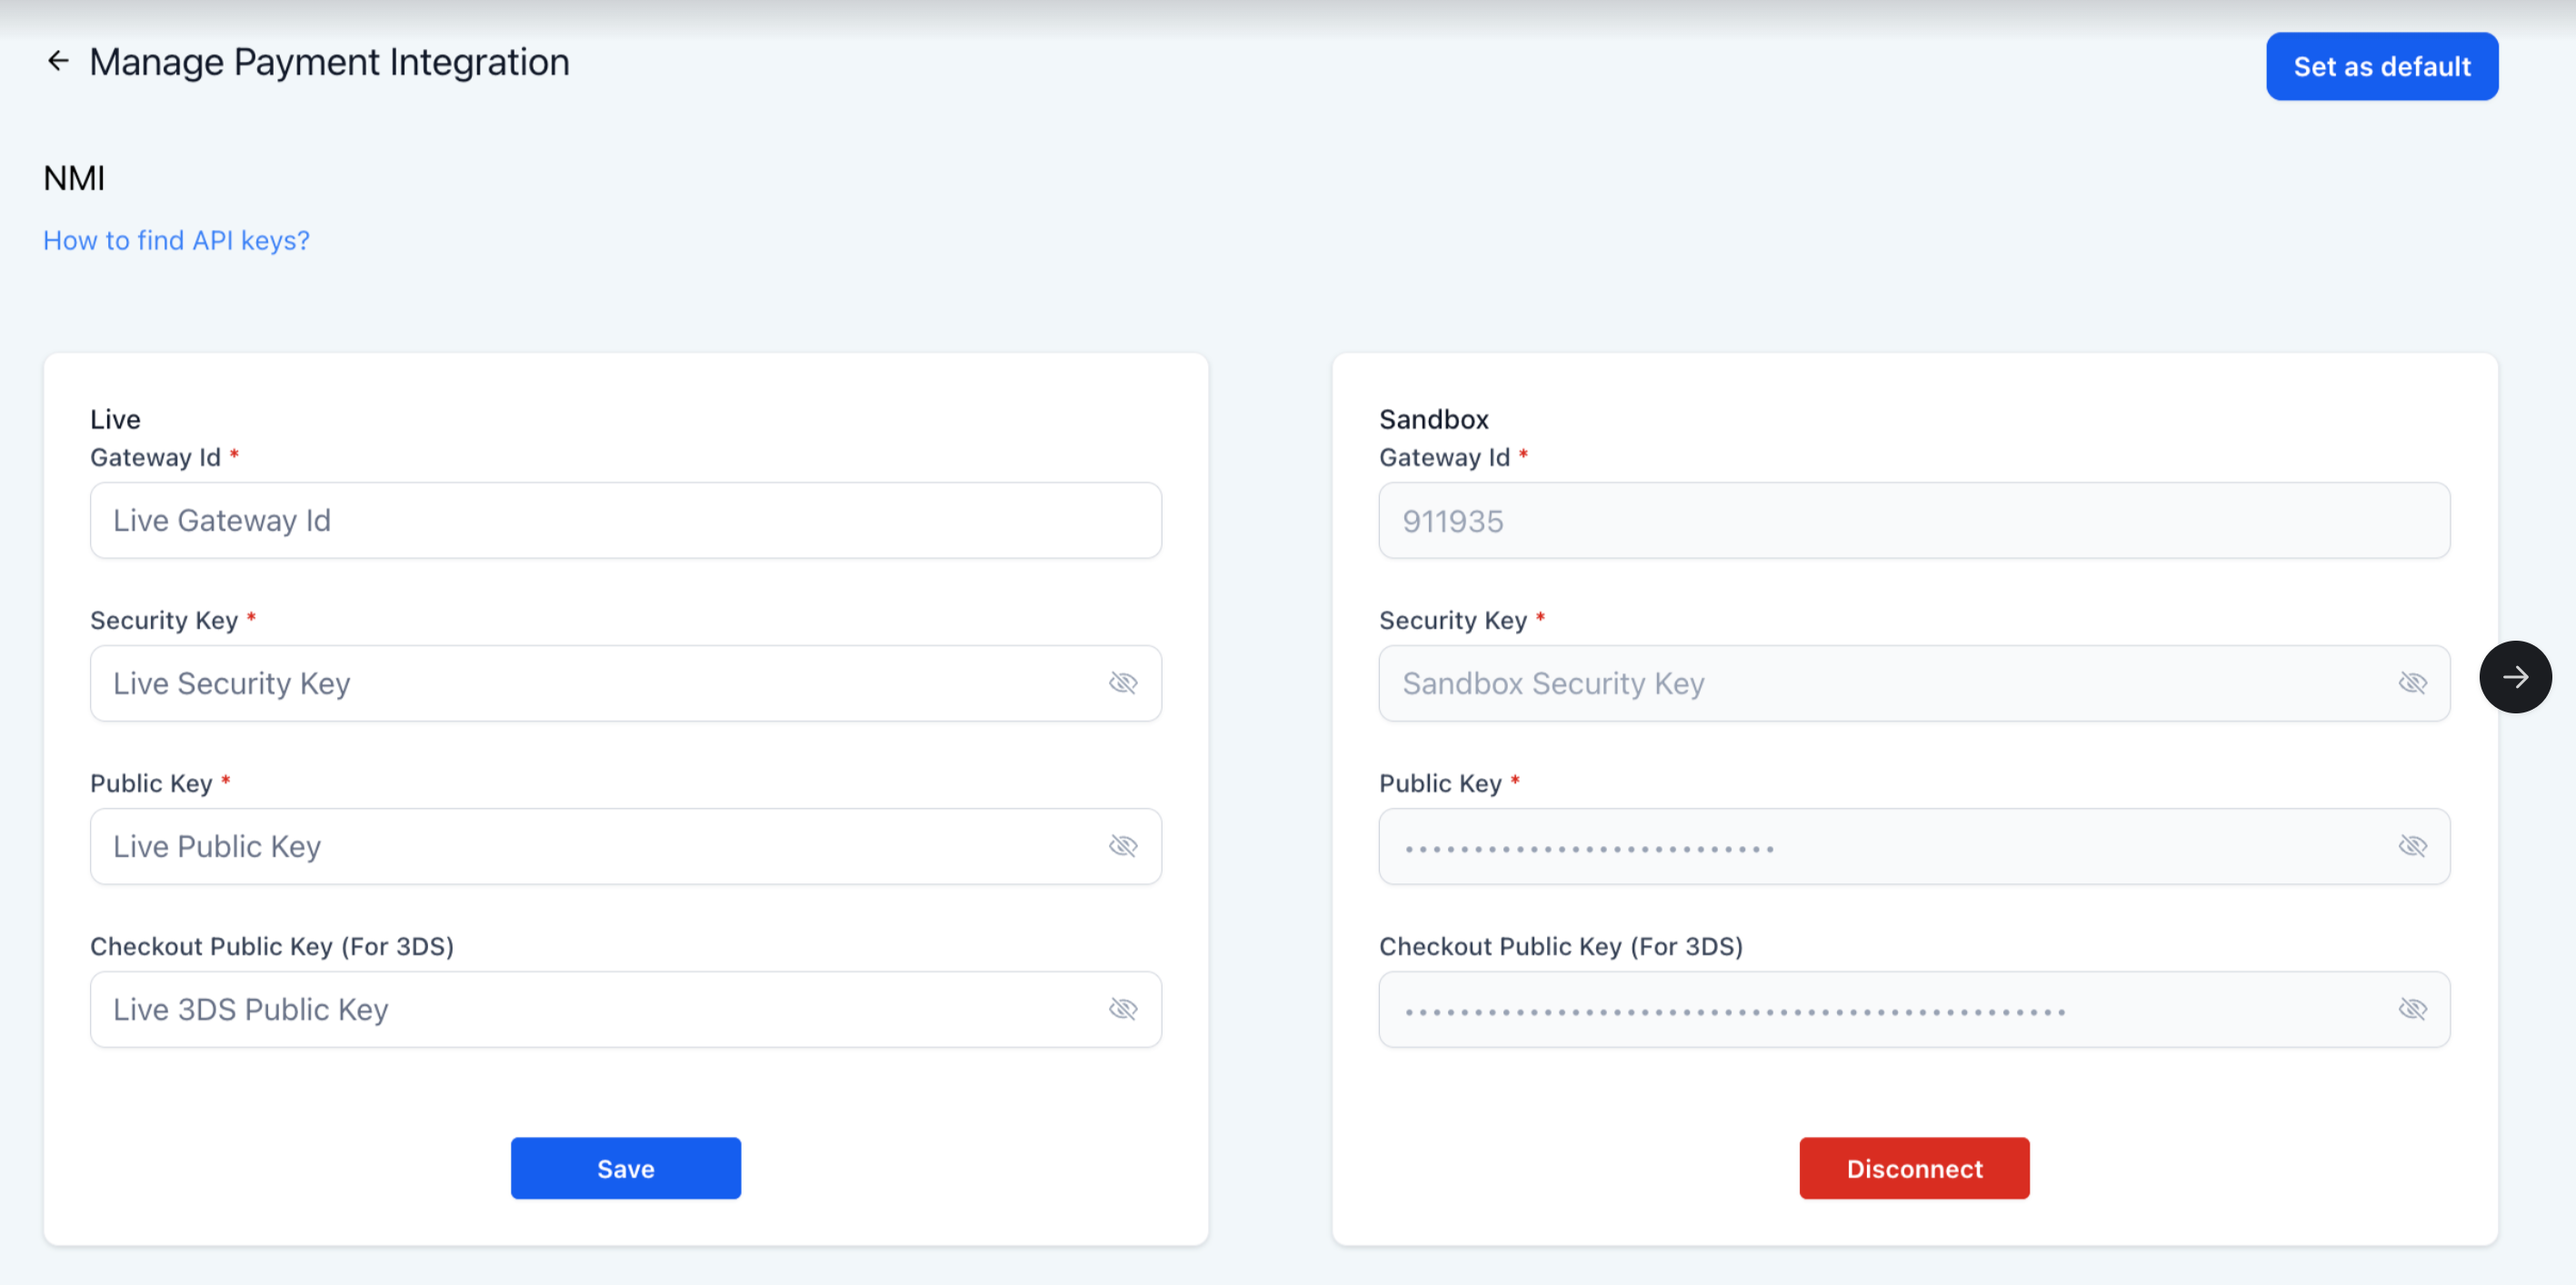The width and height of the screenshot is (2576, 1285).
Task: Click the masked Sandbox Public Key field
Action: 1880,846
